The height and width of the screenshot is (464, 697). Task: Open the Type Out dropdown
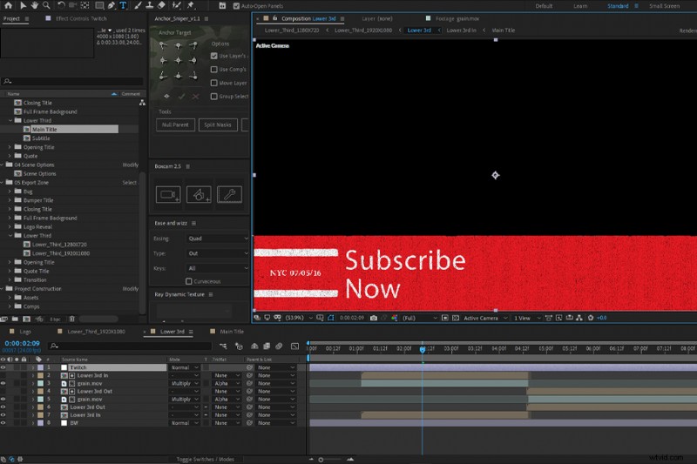[x=217, y=253]
